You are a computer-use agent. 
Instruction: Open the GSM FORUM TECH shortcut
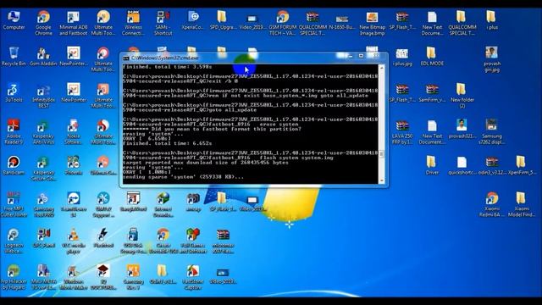pos(282,23)
